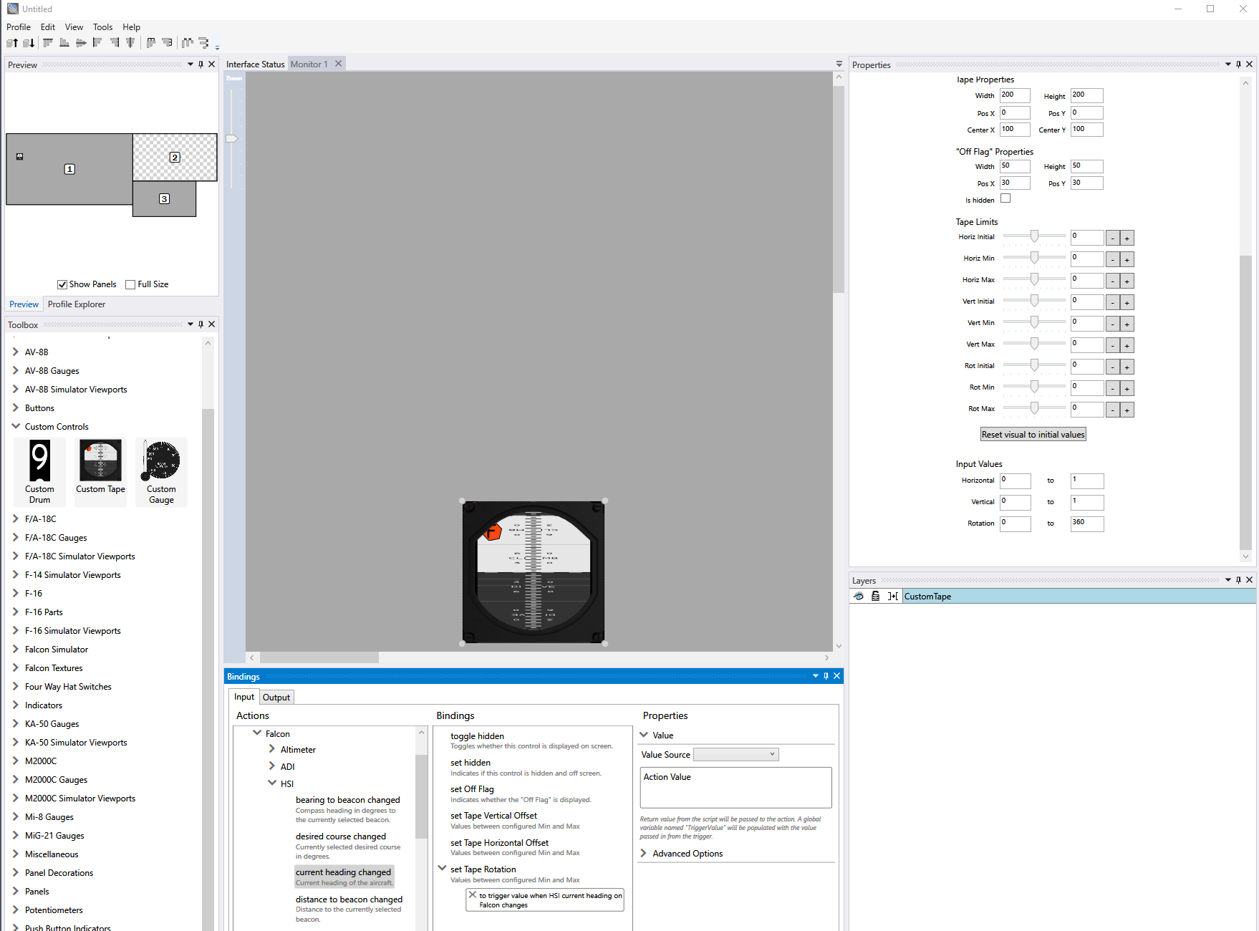The image size is (1259, 931).
Task: Click the Tape Width input field
Action: [1015, 95]
